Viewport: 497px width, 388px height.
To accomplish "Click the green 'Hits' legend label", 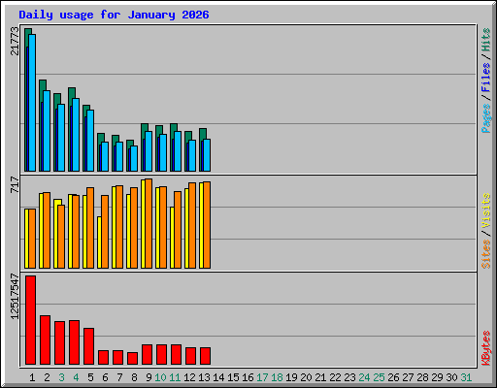I will click(x=486, y=40).
